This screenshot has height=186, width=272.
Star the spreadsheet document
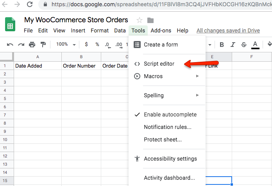(139, 20)
